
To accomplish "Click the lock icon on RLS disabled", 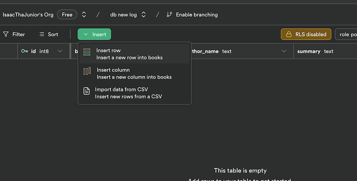I will tap(289, 35).
